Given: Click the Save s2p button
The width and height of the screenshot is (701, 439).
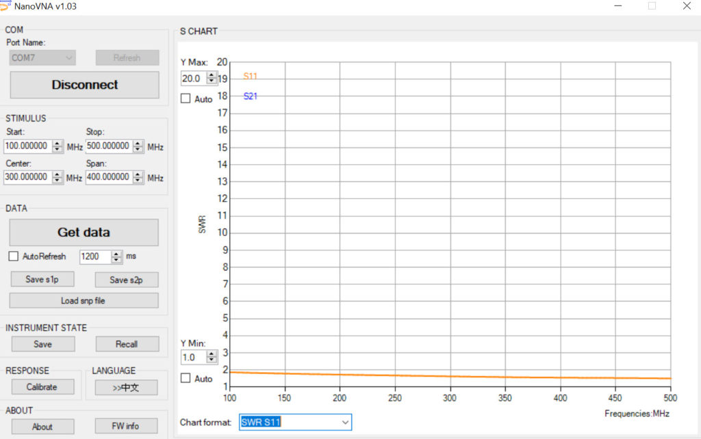Looking at the screenshot, I should (x=126, y=280).
